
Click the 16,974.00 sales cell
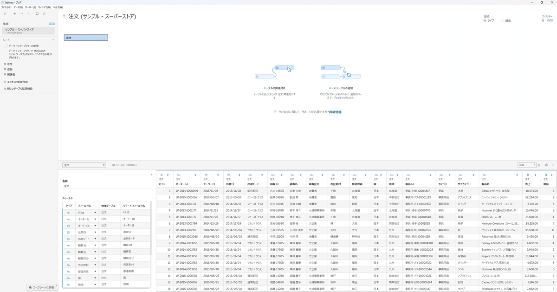click(x=532, y=190)
